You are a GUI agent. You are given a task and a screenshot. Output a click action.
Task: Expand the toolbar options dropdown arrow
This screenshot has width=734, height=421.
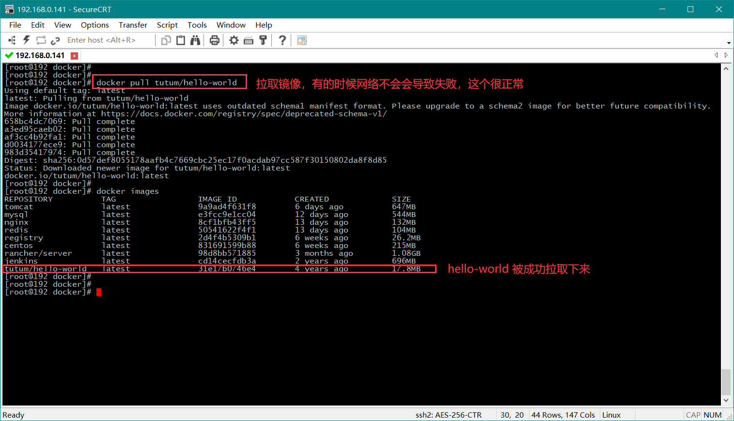point(729,43)
